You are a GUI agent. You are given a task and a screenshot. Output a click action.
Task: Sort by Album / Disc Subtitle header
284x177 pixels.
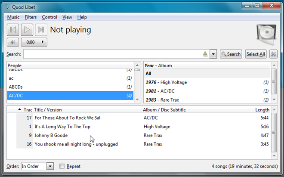coord(197,110)
